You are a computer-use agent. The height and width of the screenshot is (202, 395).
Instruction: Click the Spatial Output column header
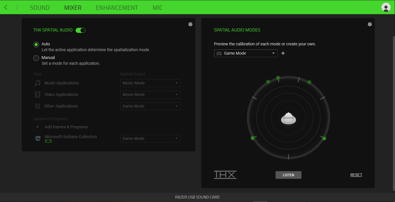(133, 74)
